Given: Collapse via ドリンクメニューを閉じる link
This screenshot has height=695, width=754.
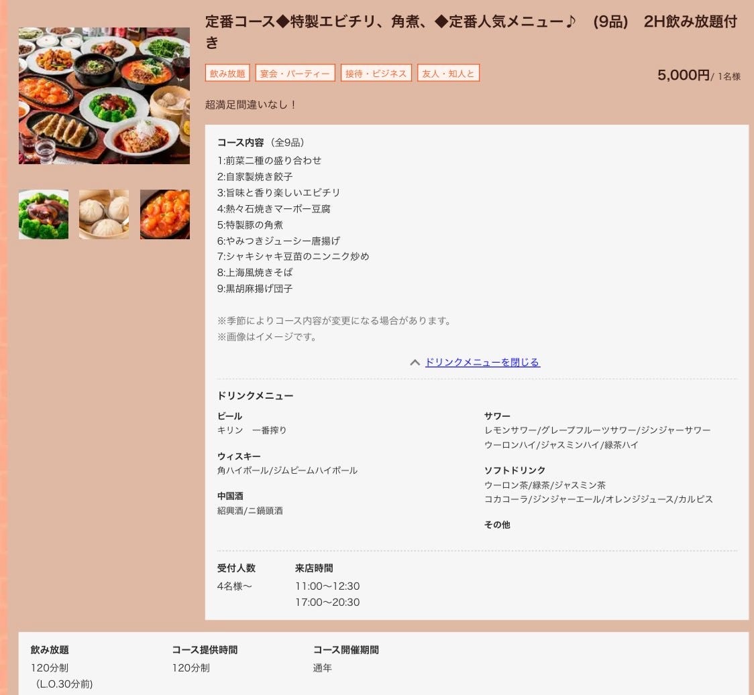Looking at the screenshot, I should click(x=482, y=363).
